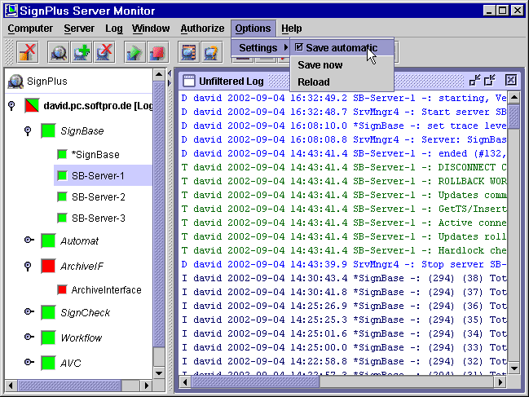Choose Save now from the Settings submenu
The image size is (529, 397).
pyautogui.click(x=320, y=64)
